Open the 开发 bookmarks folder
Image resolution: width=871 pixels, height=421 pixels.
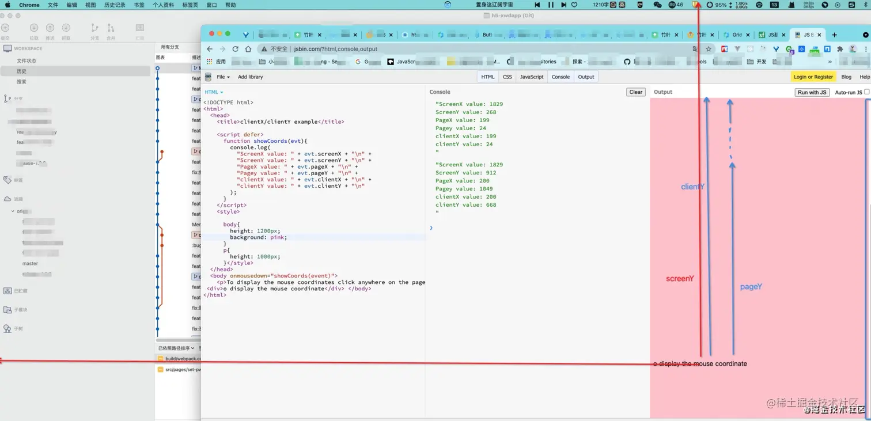coord(757,62)
